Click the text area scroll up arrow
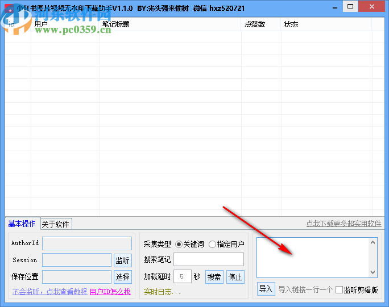Screen dimensions: 389x307 [x=373, y=242]
